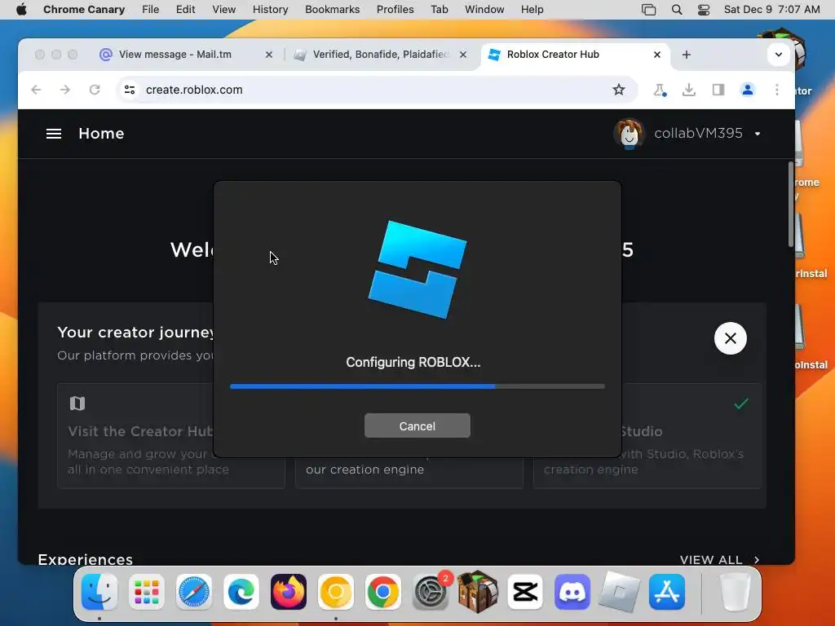Click VIEW ALL experiences link
The height and width of the screenshot is (626, 835).
coord(719,559)
